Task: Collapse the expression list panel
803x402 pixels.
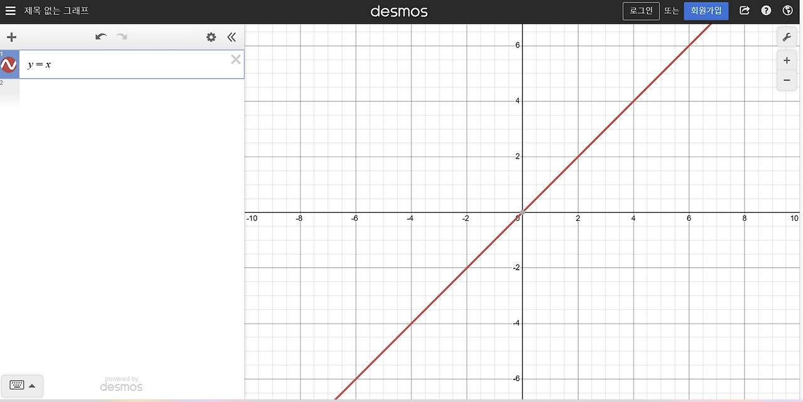Action: point(231,37)
